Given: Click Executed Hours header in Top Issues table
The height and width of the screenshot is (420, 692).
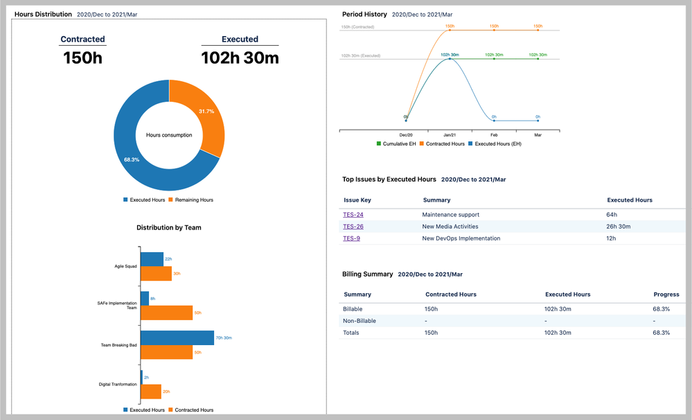Looking at the screenshot, I should point(630,200).
